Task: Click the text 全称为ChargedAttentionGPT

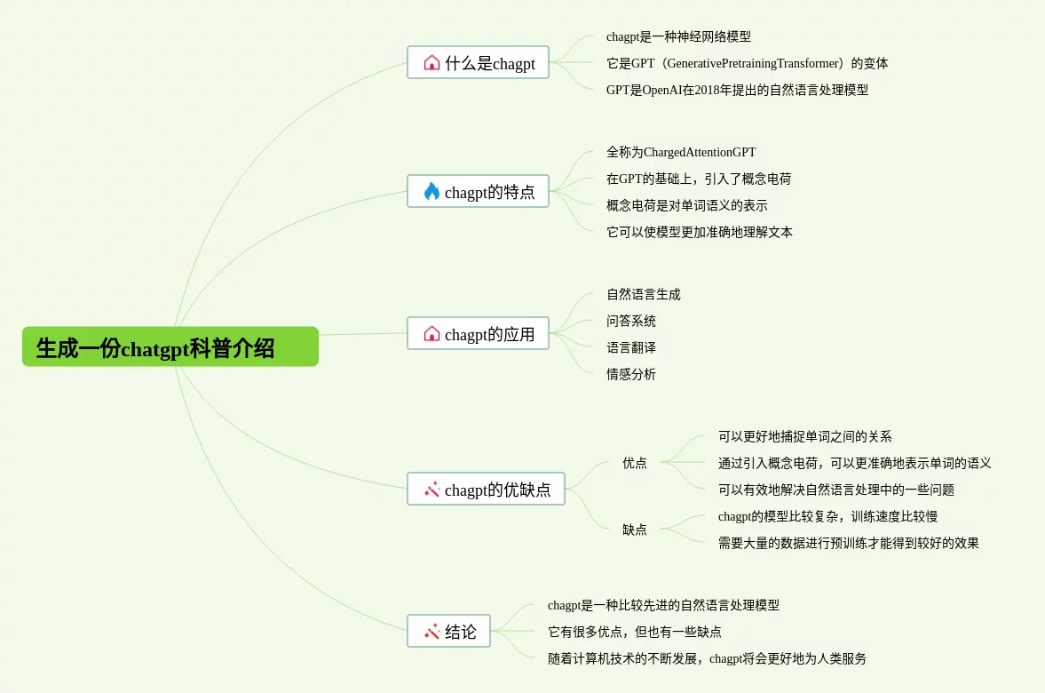Action: [x=681, y=152]
